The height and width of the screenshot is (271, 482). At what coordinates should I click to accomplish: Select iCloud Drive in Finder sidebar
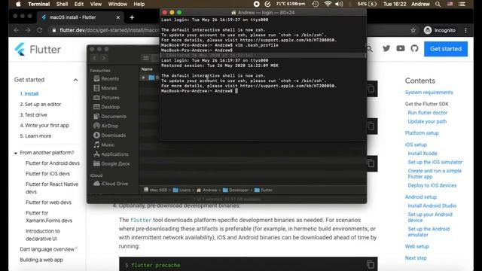[111, 184]
